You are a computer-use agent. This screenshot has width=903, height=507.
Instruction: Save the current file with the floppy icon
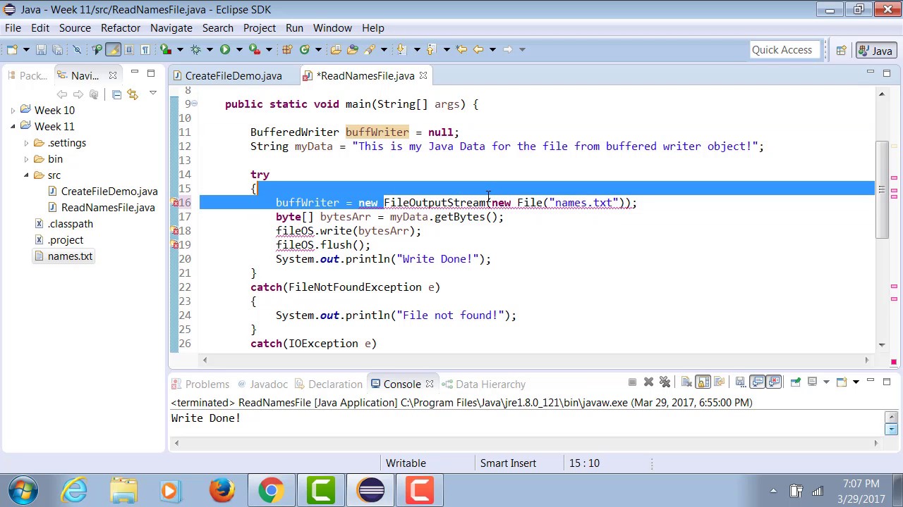(41, 49)
